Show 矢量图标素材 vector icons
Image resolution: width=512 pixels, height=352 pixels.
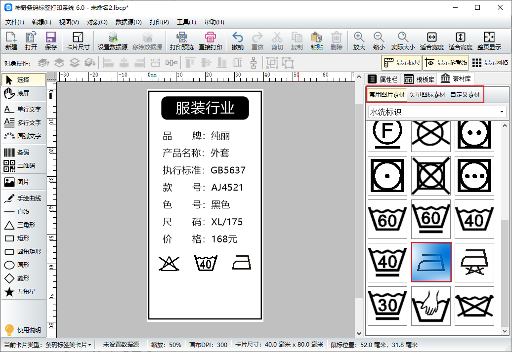[427, 95]
